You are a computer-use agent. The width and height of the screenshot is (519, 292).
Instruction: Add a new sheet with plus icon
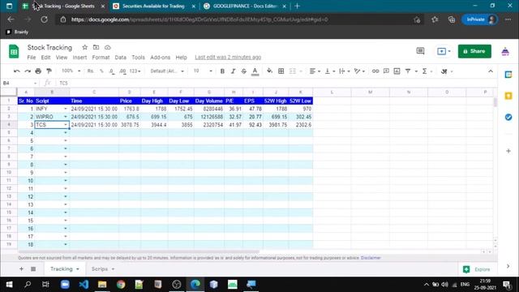click(22, 268)
